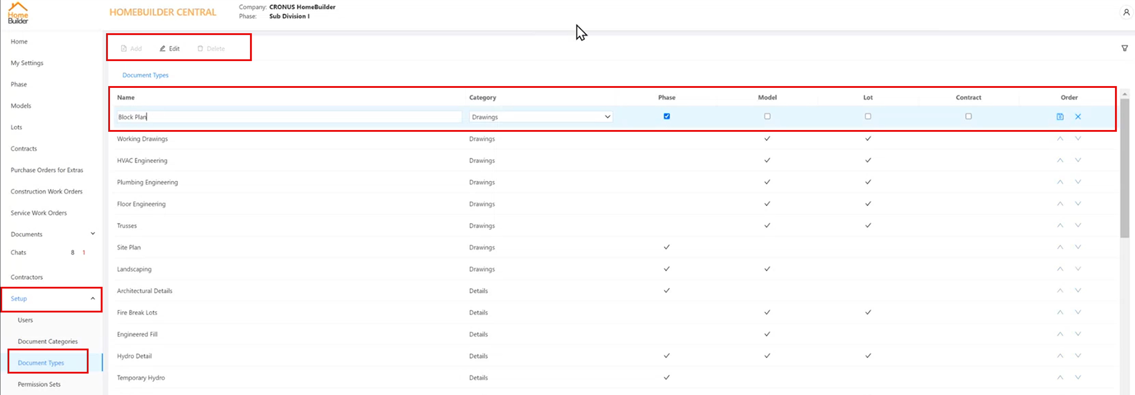The image size is (1135, 395).
Task: Open Construction Work Orders
Action: click(x=46, y=191)
